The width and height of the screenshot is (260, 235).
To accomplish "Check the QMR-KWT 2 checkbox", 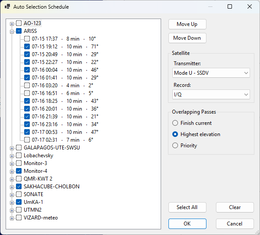I will point(19,178).
